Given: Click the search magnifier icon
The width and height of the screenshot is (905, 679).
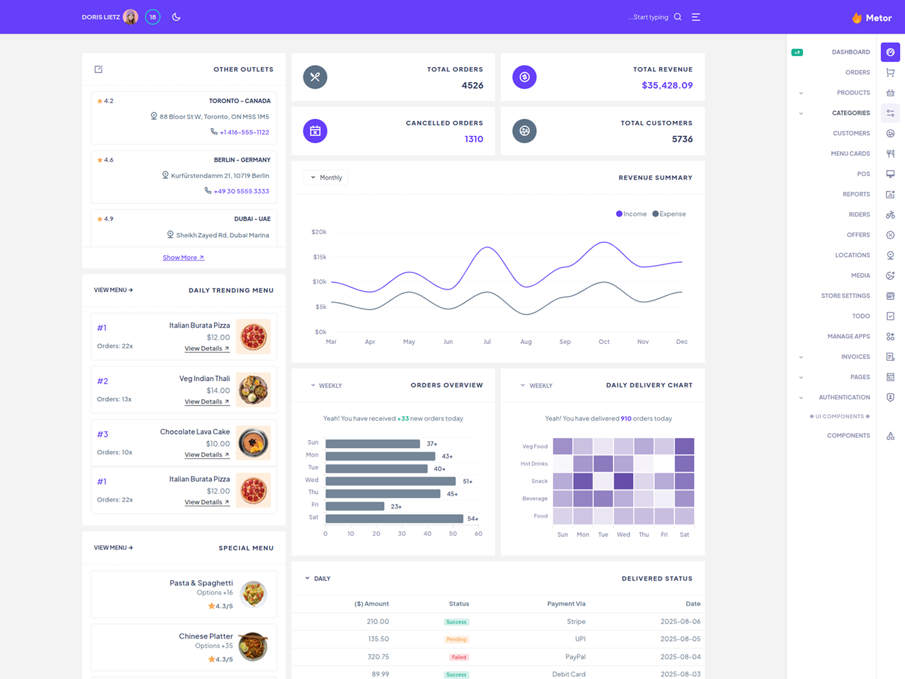Looking at the screenshot, I should [x=678, y=17].
